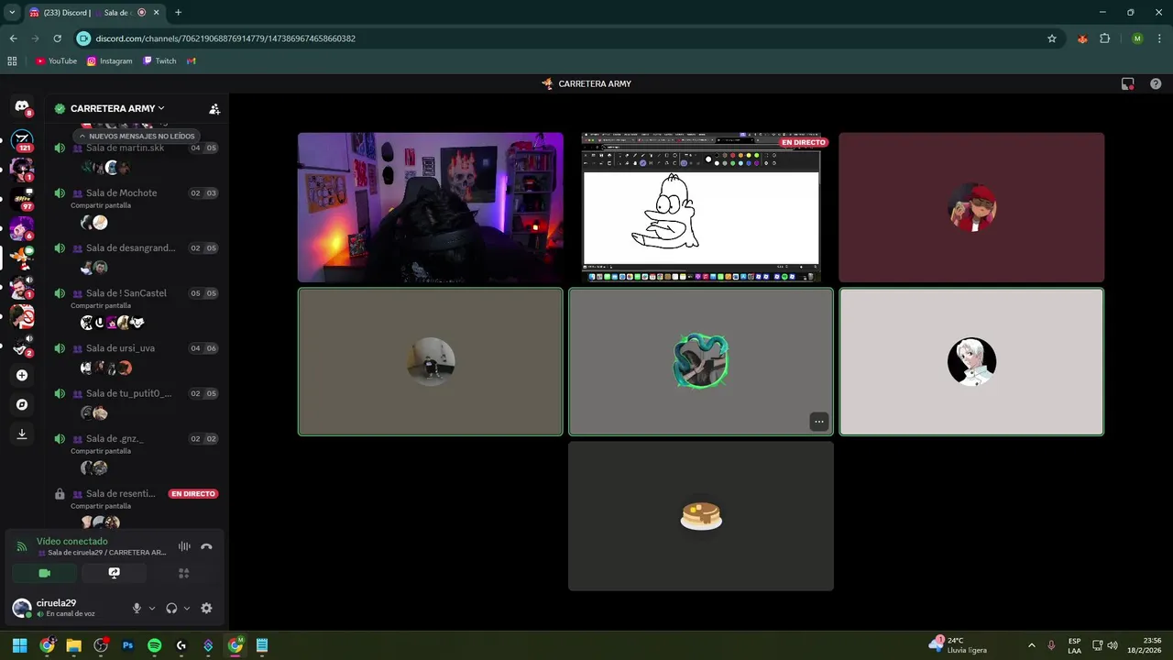Select locked channel Sala de resenti...
The image size is (1173, 660).
136,494
